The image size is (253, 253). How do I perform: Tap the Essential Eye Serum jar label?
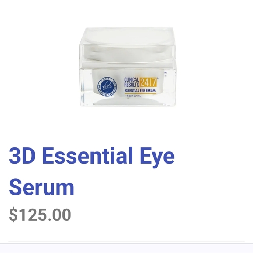140,91
